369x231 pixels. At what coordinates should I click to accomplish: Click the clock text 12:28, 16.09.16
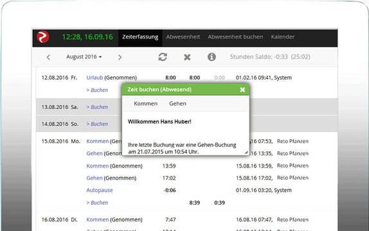[x=87, y=37]
